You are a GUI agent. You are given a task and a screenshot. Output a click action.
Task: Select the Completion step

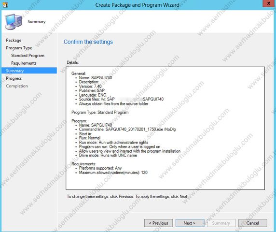[17, 86]
